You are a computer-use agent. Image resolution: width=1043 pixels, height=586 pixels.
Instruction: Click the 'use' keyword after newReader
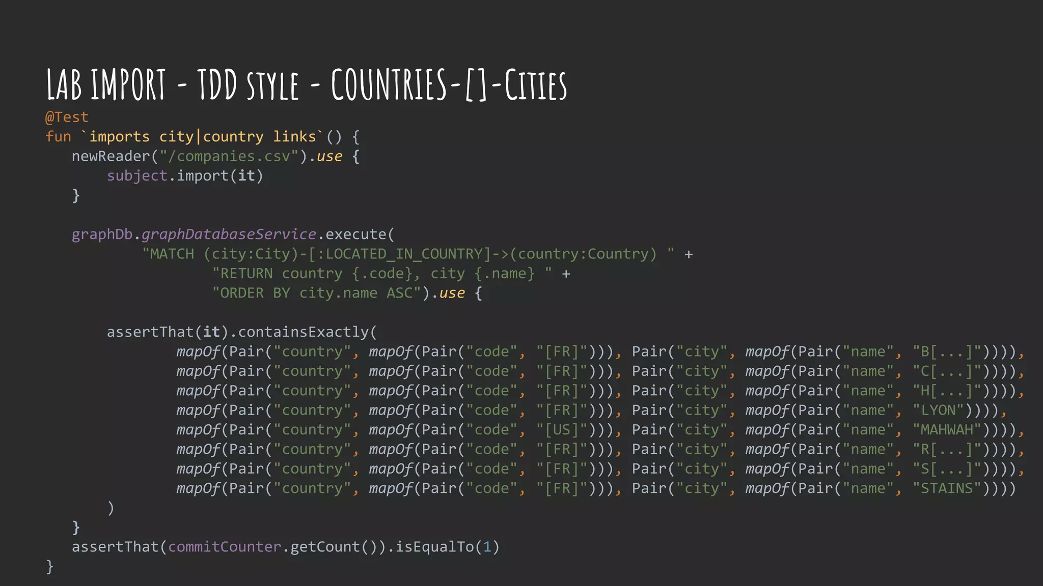tap(330, 156)
